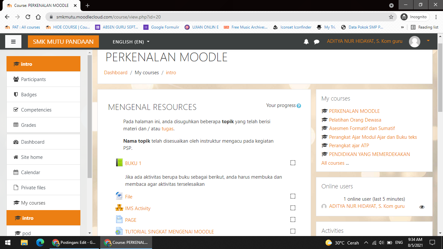Open the messages speech bubble icon

(x=317, y=41)
